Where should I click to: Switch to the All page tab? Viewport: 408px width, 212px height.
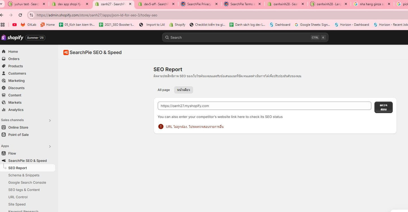pyautogui.click(x=164, y=90)
